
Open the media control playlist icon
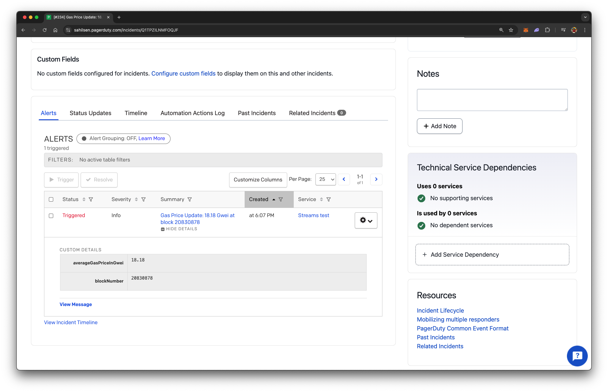coord(563,30)
